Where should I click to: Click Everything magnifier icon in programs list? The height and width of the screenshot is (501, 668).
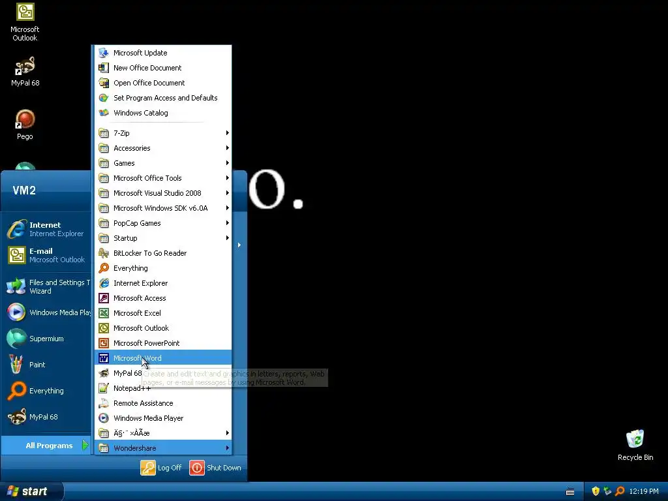104,268
